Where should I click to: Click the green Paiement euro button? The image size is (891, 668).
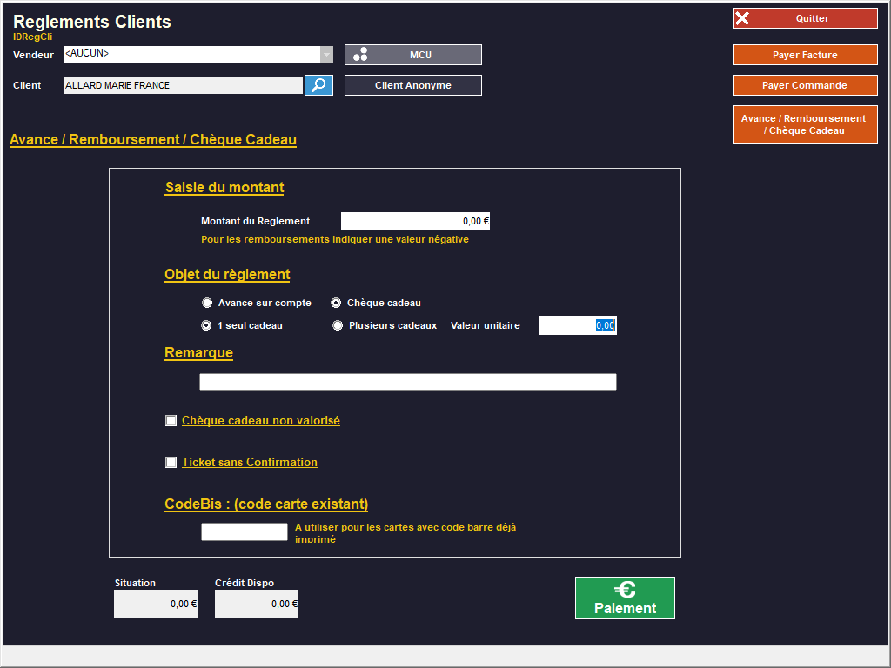click(625, 598)
